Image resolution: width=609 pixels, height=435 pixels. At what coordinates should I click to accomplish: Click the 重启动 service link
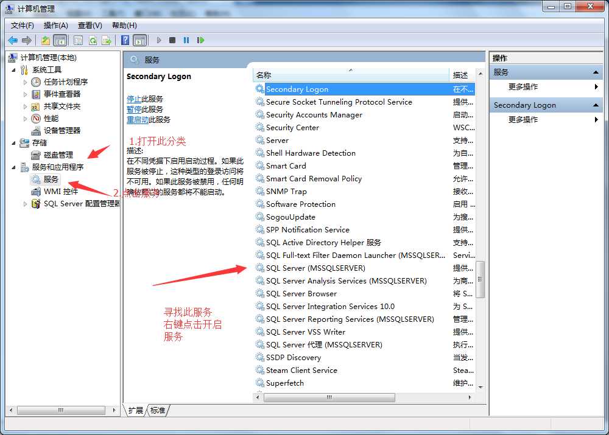(x=138, y=120)
